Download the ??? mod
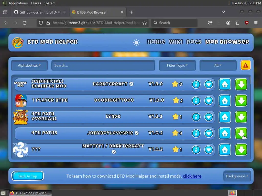The image size is (262, 196). 241,150
